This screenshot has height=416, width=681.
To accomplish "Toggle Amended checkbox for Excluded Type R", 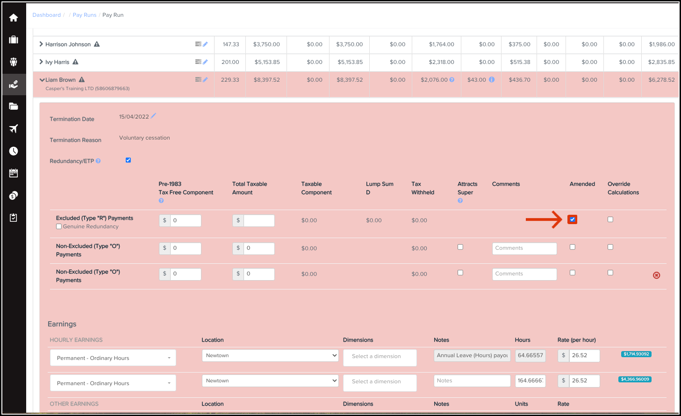I will [573, 219].
